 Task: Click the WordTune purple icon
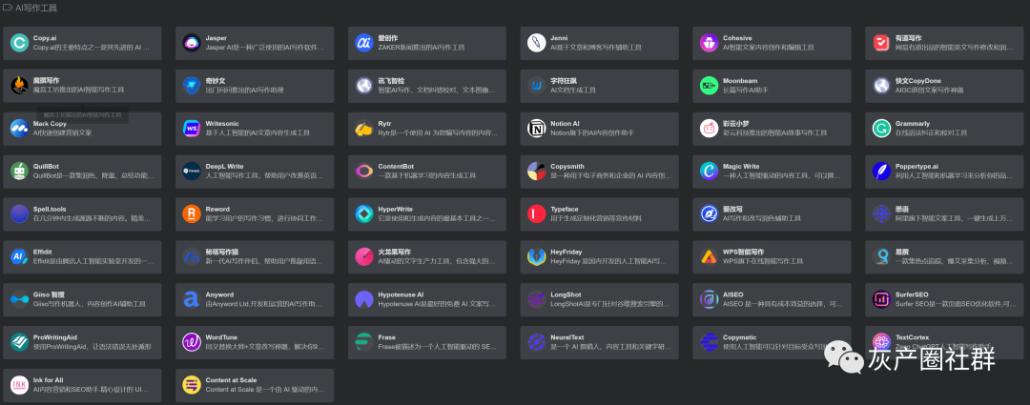[x=192, y=342]
